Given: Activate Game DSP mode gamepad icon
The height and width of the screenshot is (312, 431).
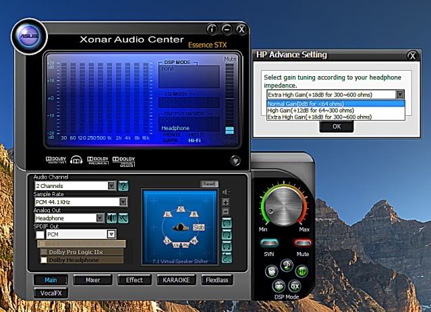Looking at the screenshot, I should [279, 286].
